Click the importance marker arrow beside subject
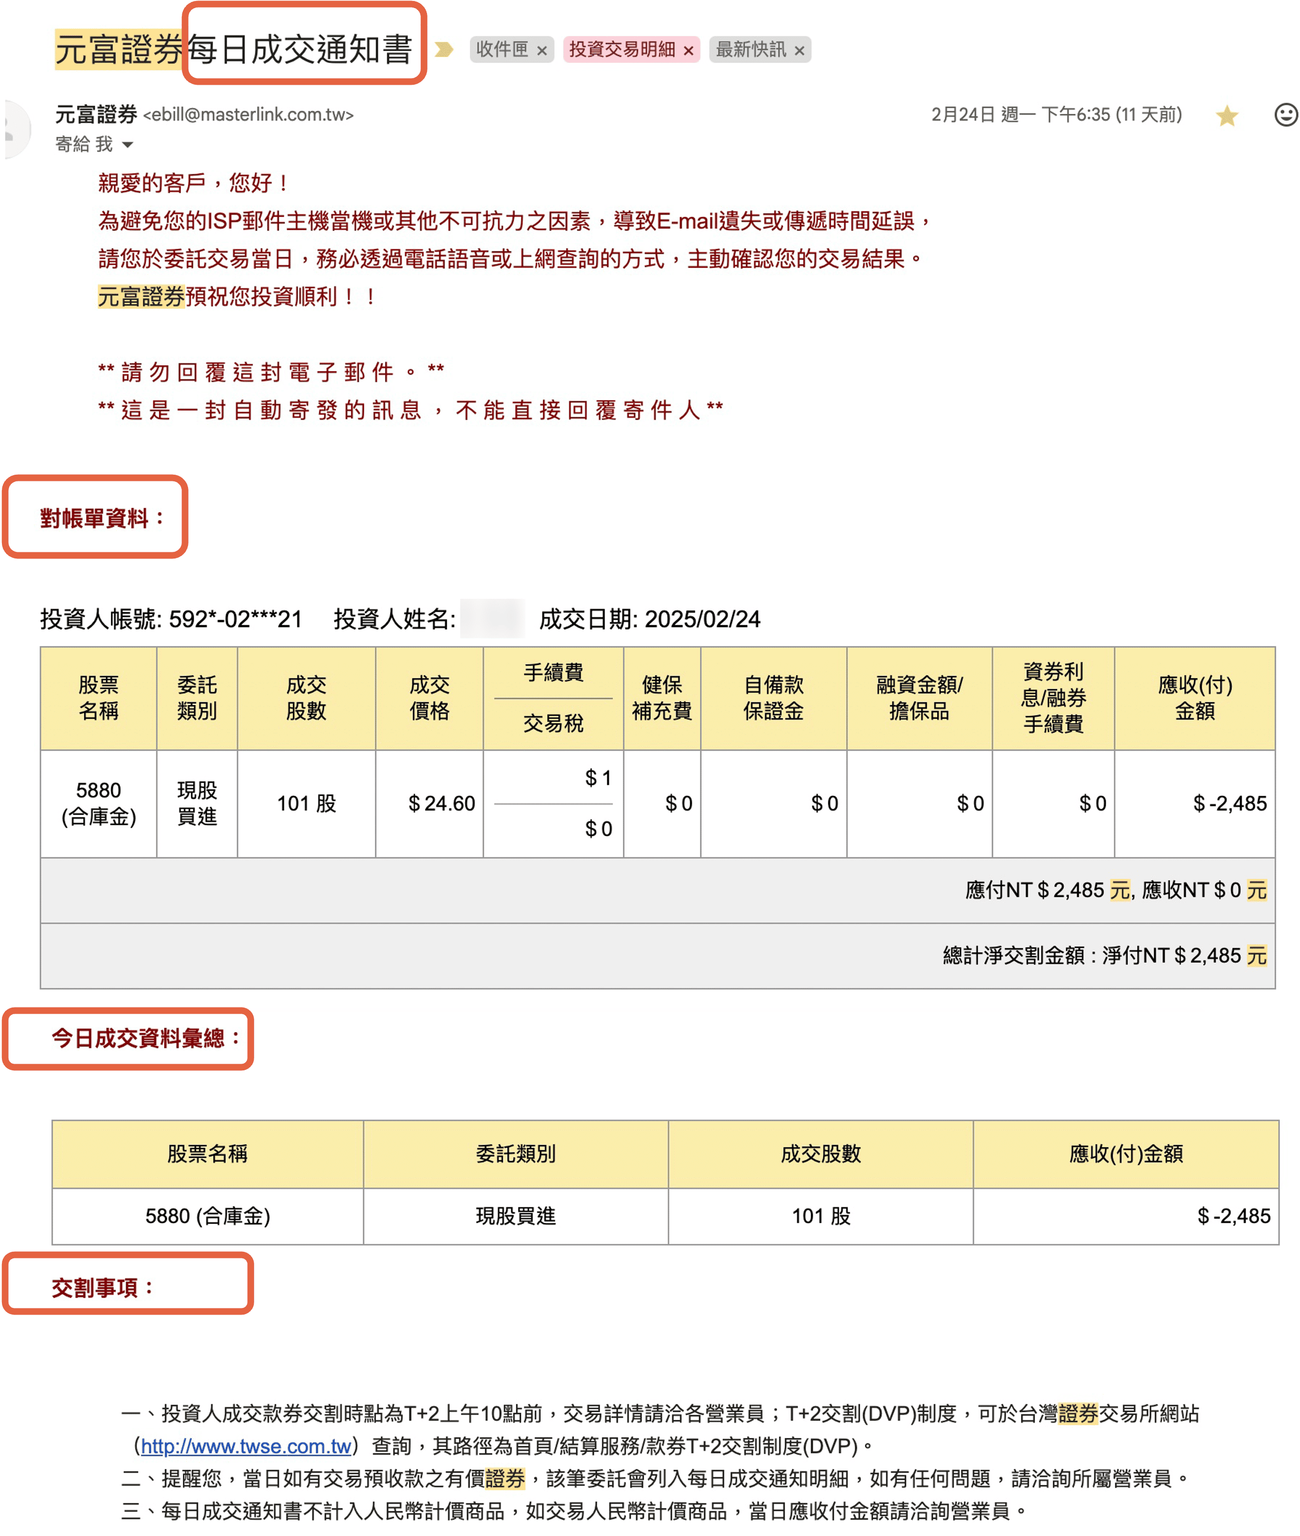The image size is (1300, 1536). 444,50
